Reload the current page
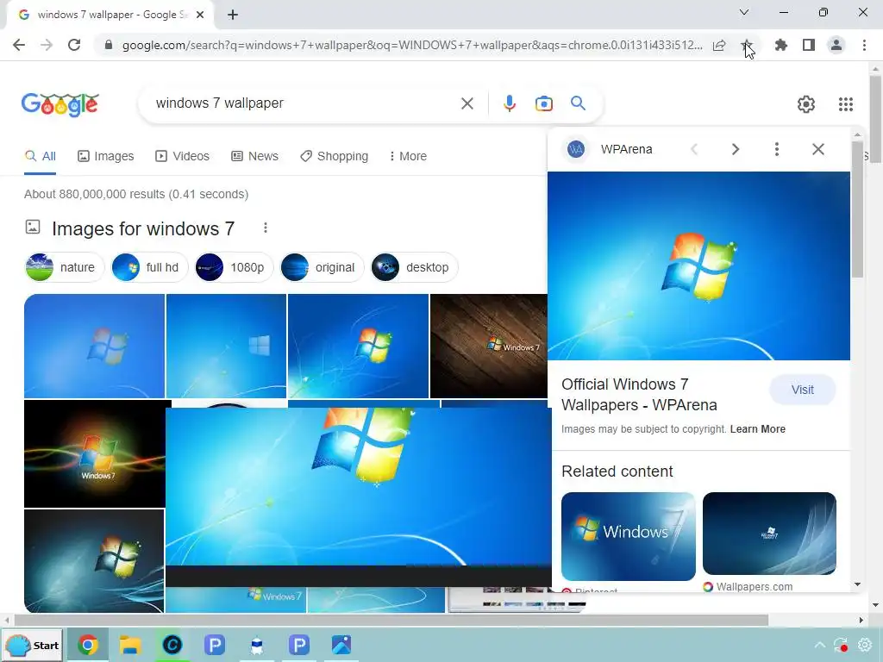Image resolution: width=883 pixels, height=662 pixels. coord(74,45)
